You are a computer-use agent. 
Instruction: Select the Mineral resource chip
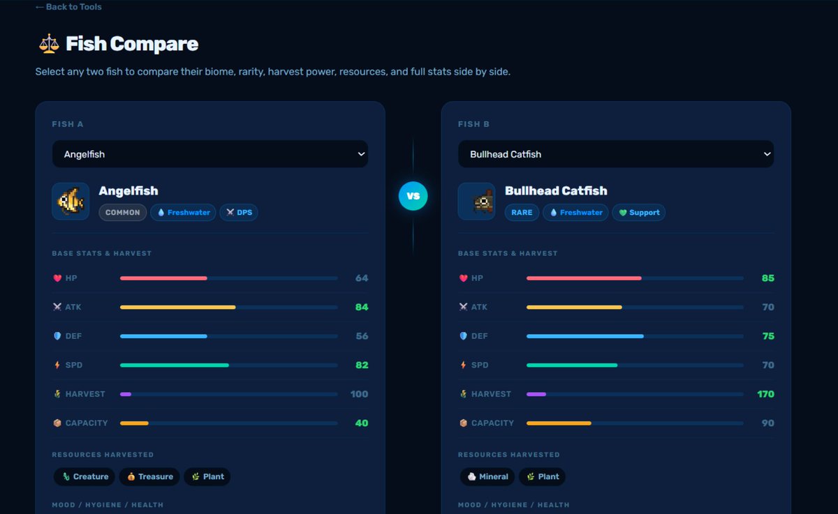coord(487,477)
